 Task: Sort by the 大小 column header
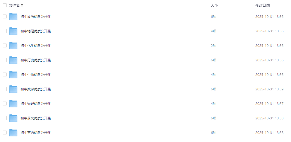click(214, 5)
